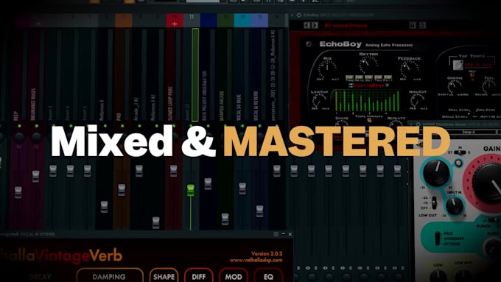Viewport: 501px width, 282px height.
Task: Flip the M/S switch in the overdrive plugin
Action: pos(460,152)
